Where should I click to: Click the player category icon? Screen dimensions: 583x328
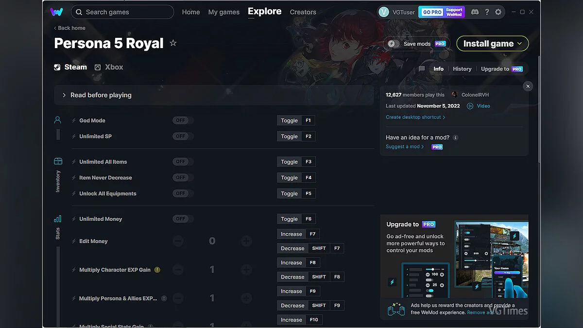[58, 120]
